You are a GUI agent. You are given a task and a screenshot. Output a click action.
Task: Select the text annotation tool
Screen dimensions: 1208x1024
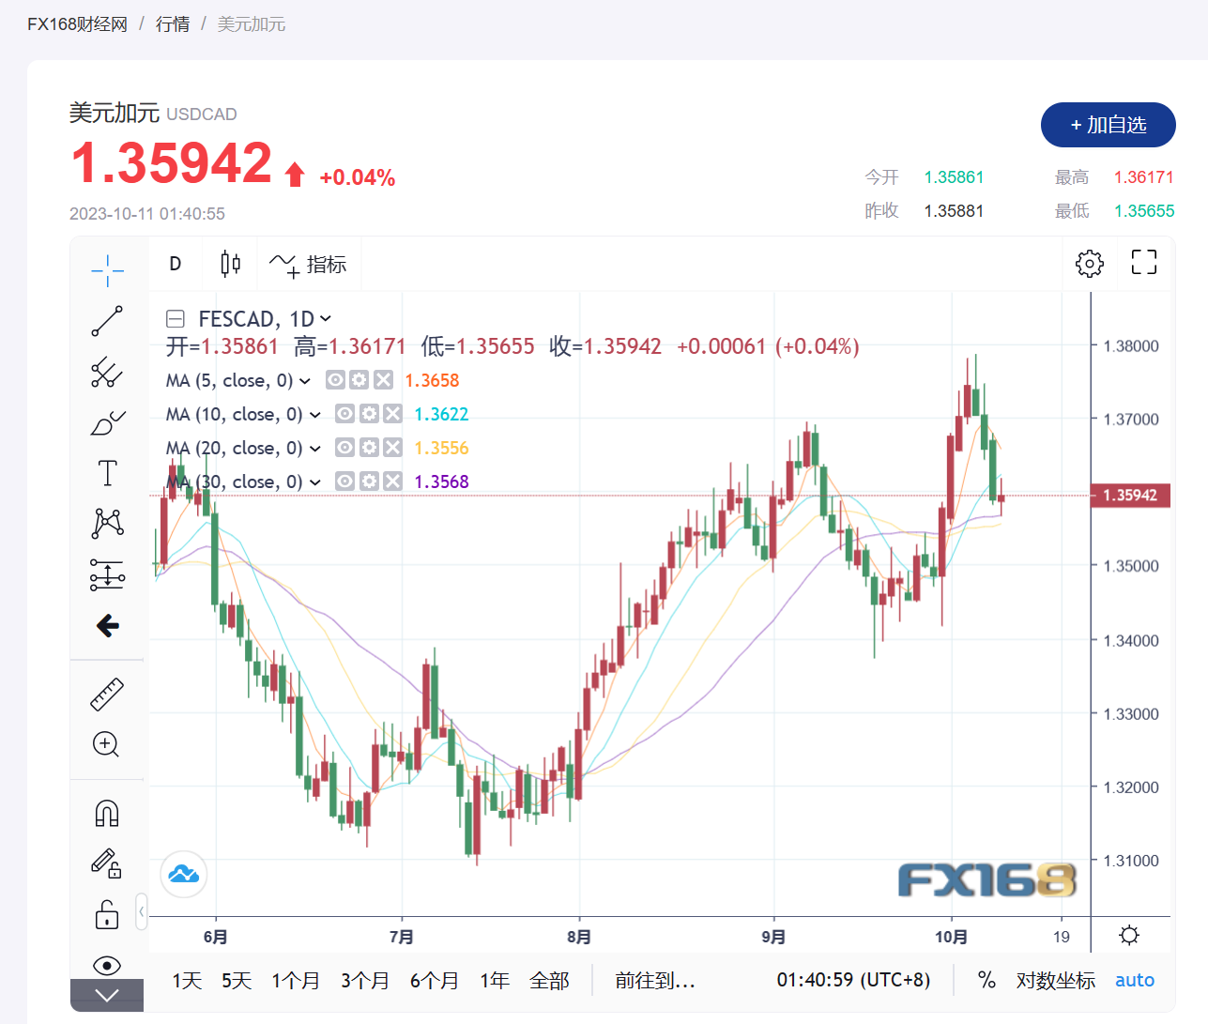[107, 473]
